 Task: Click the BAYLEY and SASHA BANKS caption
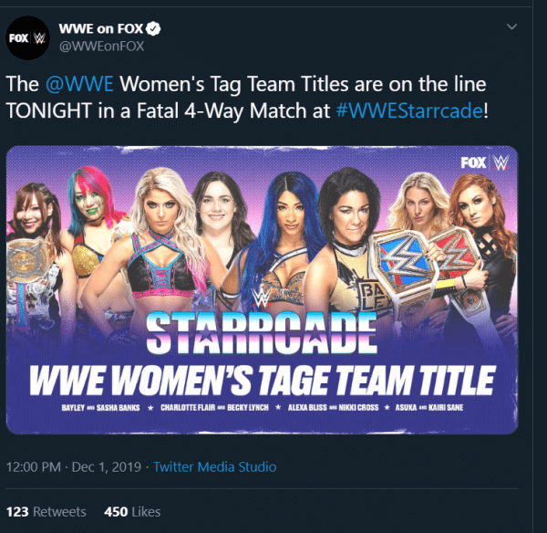click(x=101, y=408)
